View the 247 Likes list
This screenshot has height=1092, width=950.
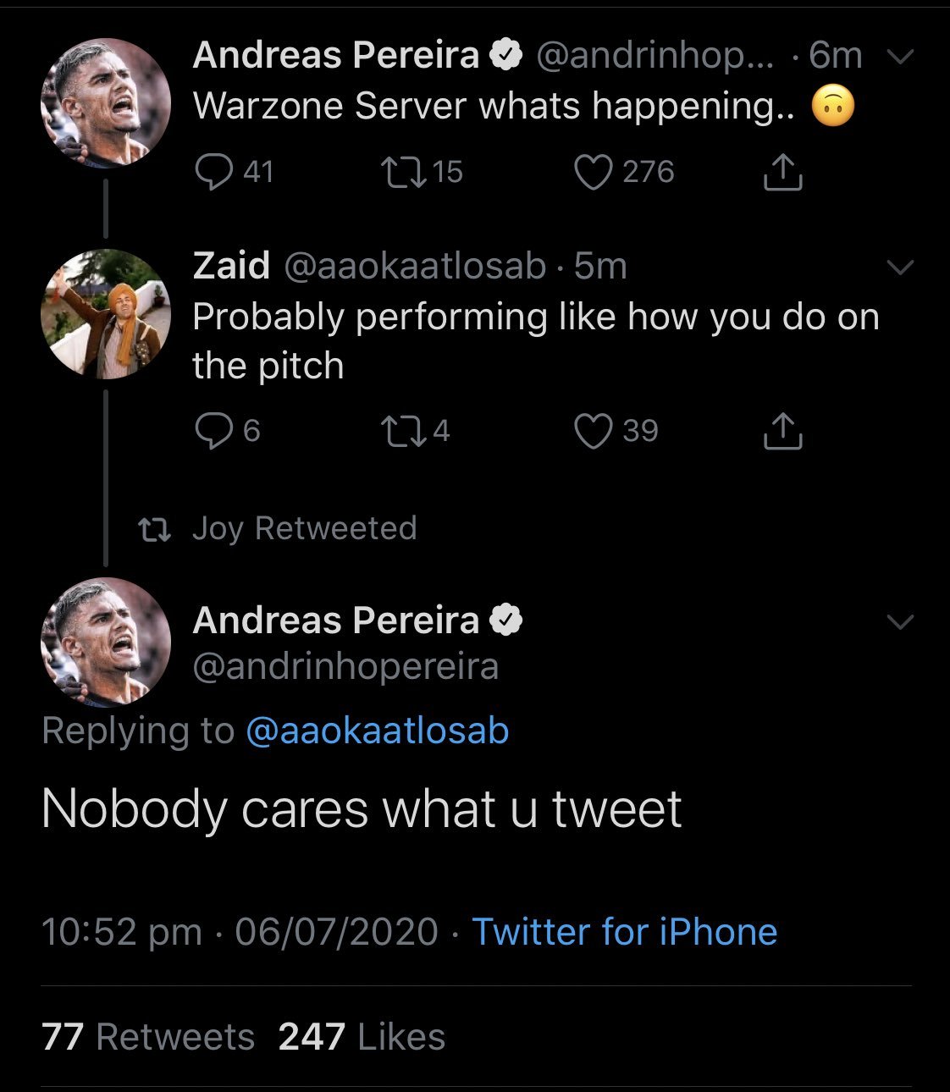pyautogui.click(x=362, y=1037)
